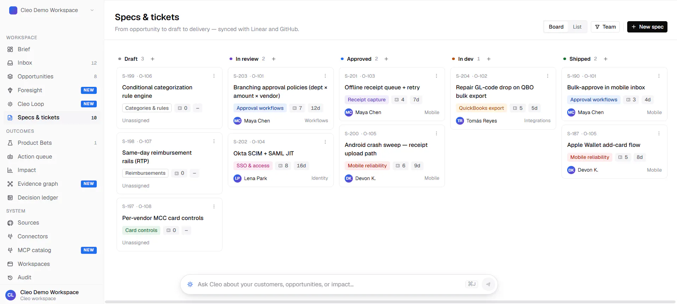Open Opportunities via its layers icon
This screenshot has height=304, width=677.
10,77
